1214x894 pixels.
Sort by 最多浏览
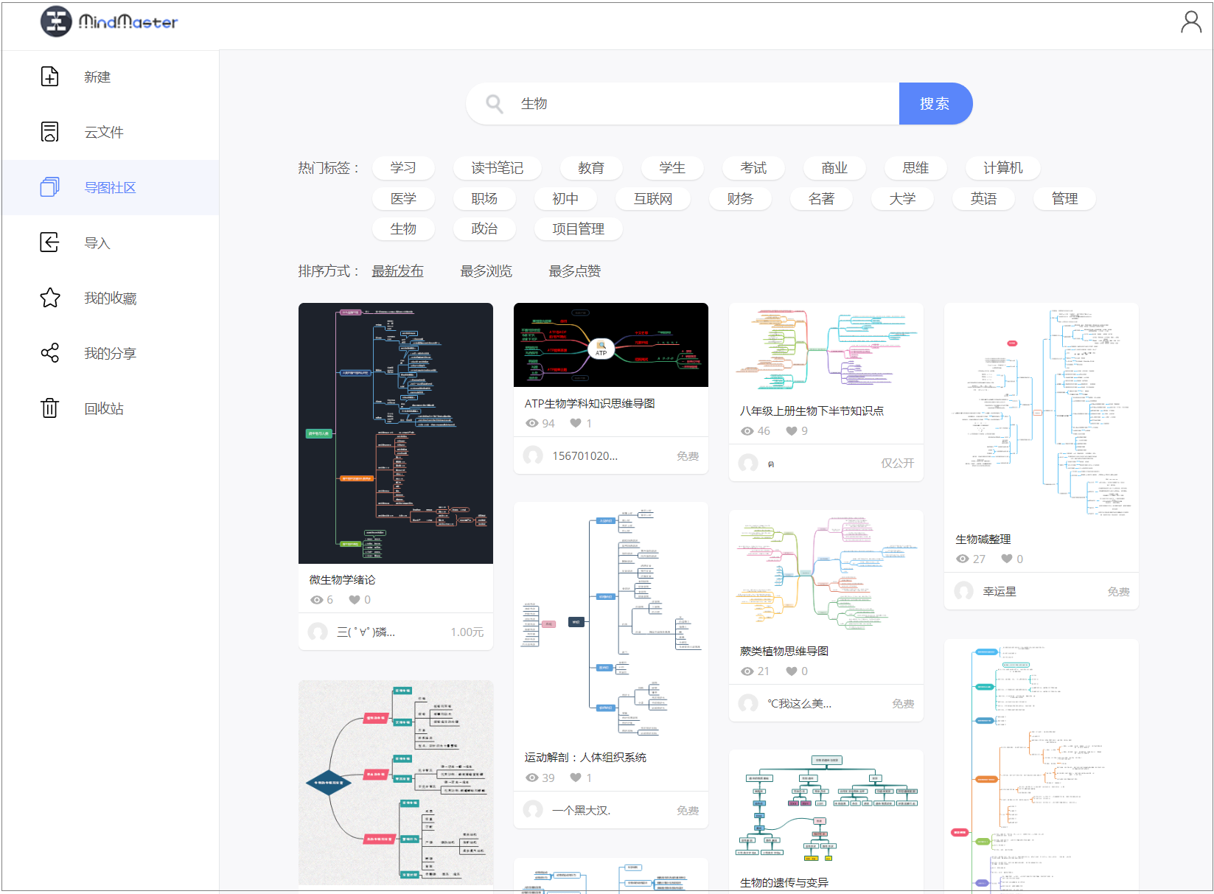[486, 271]
